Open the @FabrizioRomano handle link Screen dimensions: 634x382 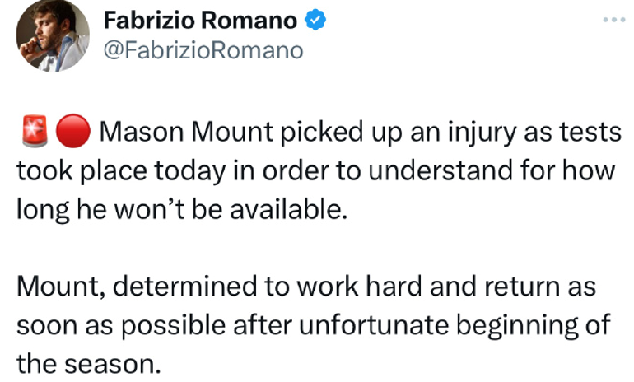click(203, 50)
